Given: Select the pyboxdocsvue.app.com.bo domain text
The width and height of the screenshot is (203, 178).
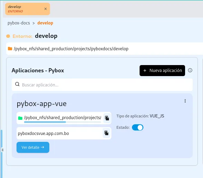Looking at the screenshot, I should click(x=43, y=133).
